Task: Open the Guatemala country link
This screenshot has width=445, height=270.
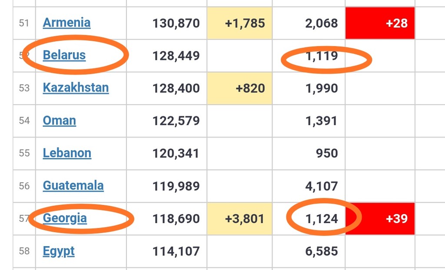Action: tap(73, 186)
